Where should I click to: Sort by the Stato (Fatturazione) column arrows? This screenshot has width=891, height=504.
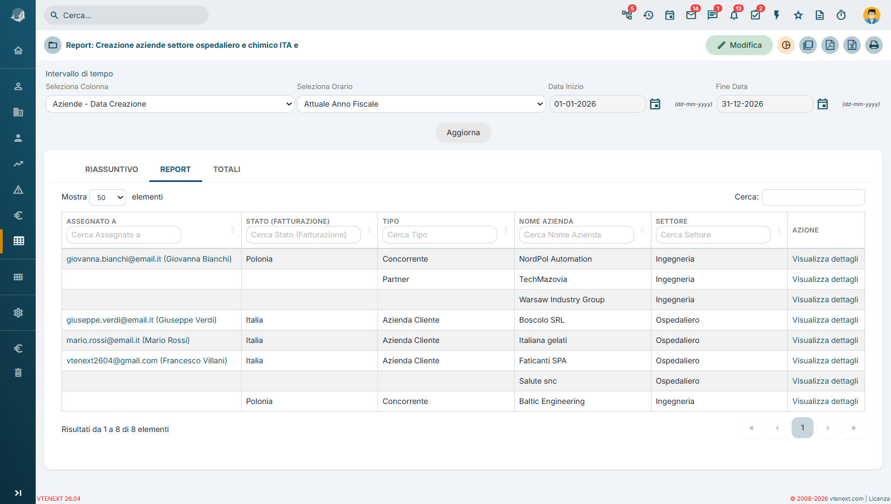point(369,230)
